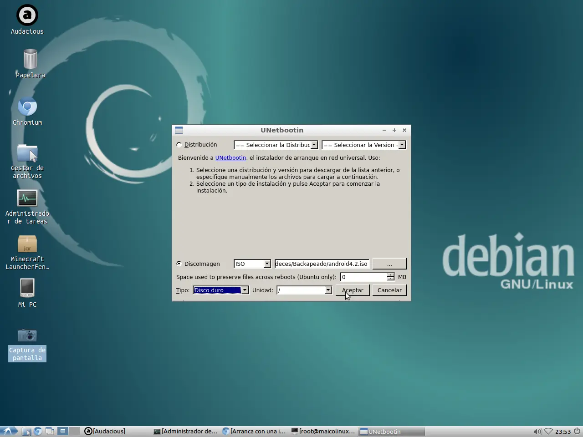Click the UNetbootin taskbar entry
Viewport: 583px width, 437px height.
click(x=392, y=431)
